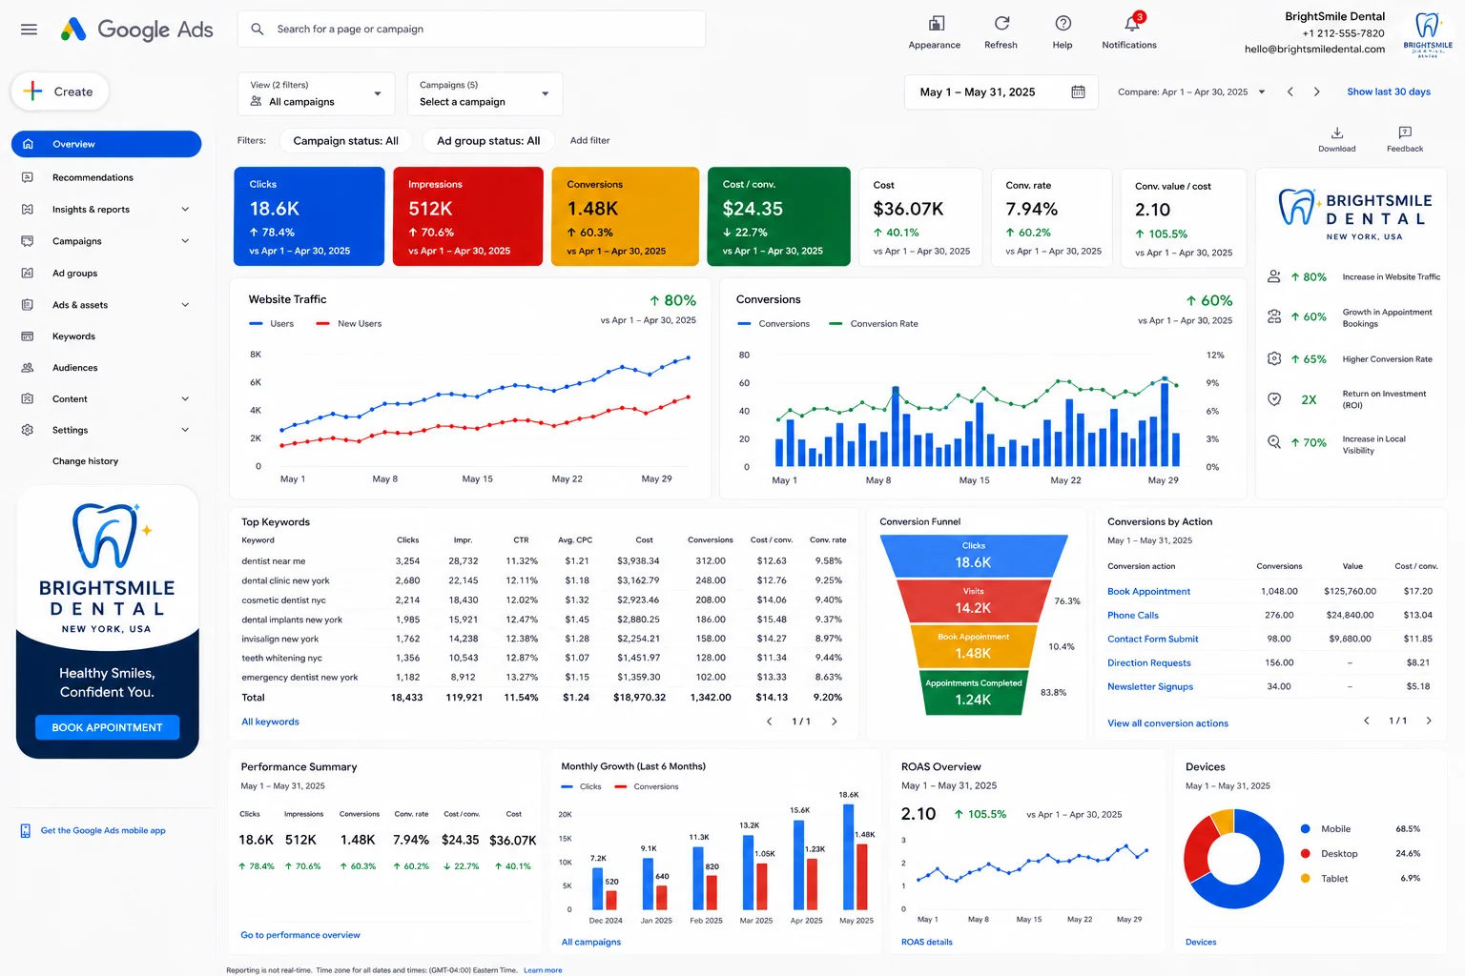Open the Compare period dropdown arrow
The height and width of the screenshot is (976, 1465).
coord(1262,92)
